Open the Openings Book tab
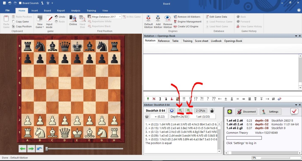The height and width of the screenshot is (161, 302). click(233, 41)
